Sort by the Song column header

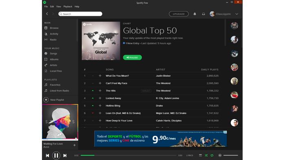point(110,69)
